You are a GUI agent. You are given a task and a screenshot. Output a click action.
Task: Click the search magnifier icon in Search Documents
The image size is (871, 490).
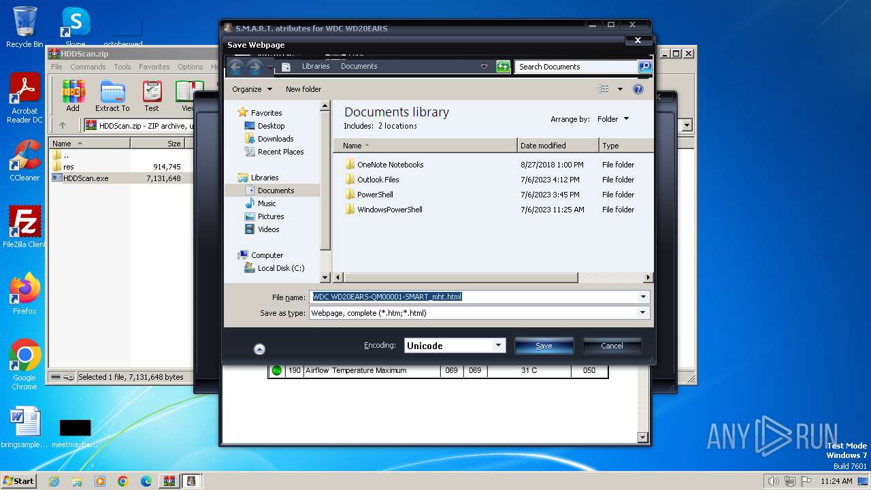tap(644, 67)
